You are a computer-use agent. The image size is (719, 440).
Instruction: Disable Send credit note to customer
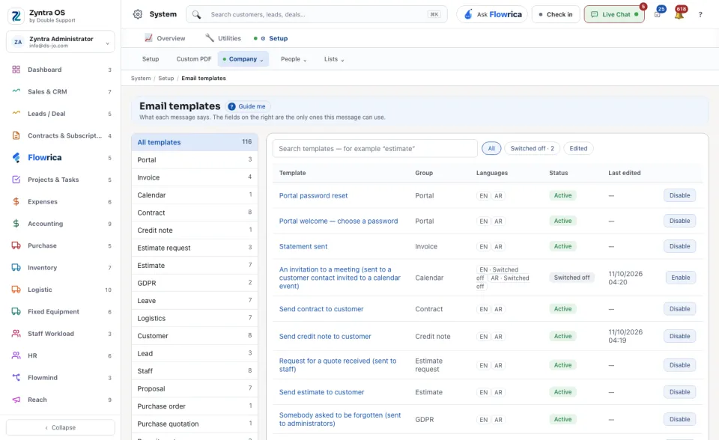pyautogui.click(x=679, y=336)
